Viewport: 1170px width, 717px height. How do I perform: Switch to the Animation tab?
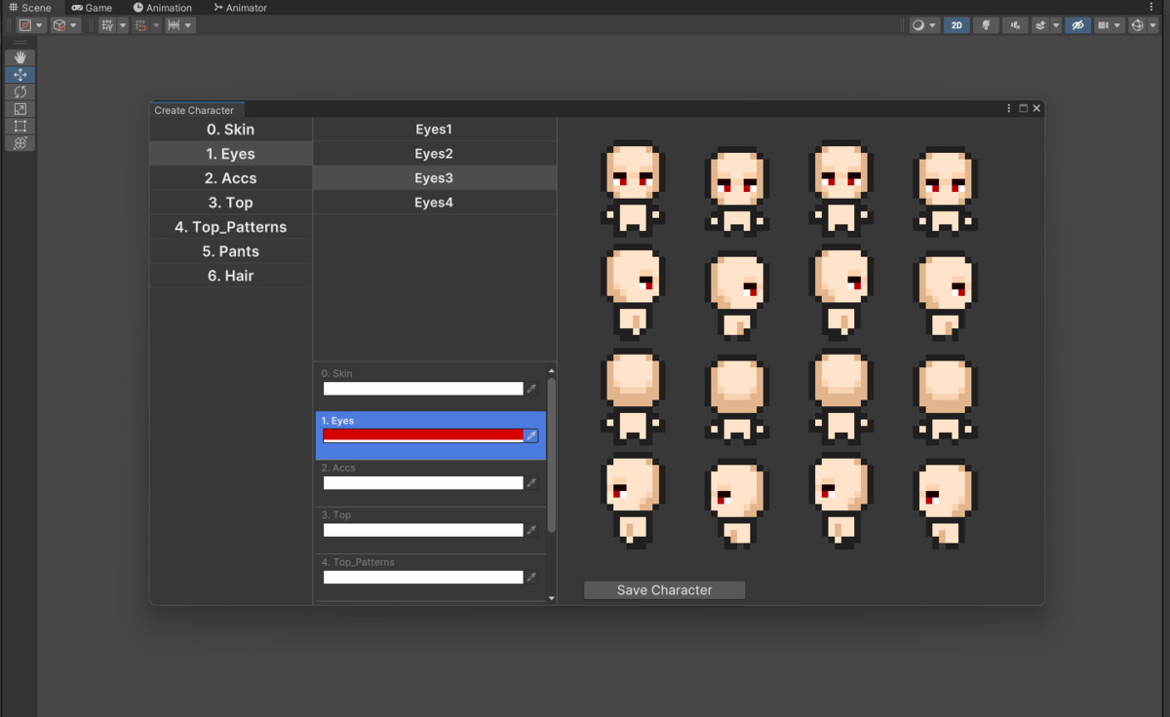click(163, 7)
